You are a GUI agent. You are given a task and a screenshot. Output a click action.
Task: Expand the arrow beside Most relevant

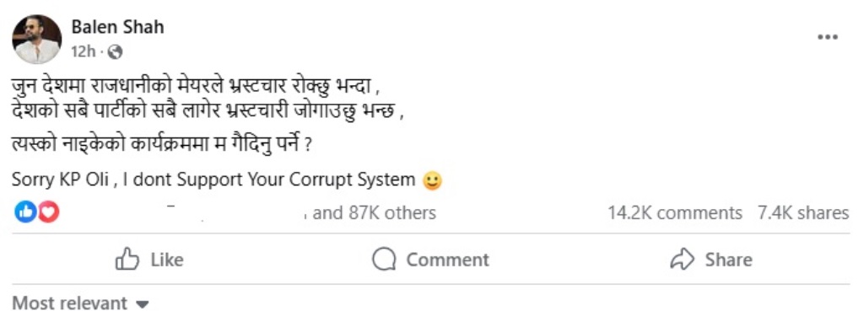142,304
